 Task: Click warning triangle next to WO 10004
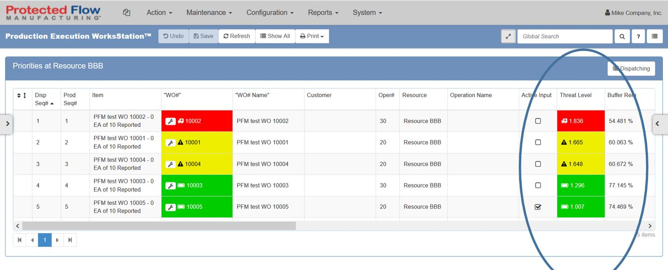click(x=181, y=164)
